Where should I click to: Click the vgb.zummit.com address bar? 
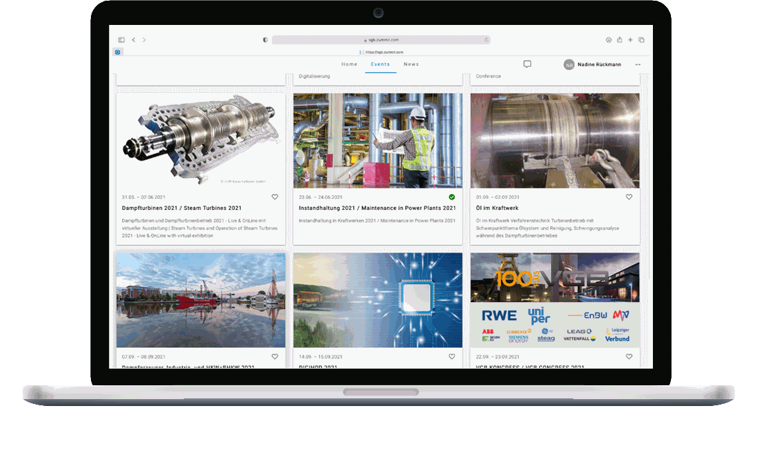pos(381,40)
